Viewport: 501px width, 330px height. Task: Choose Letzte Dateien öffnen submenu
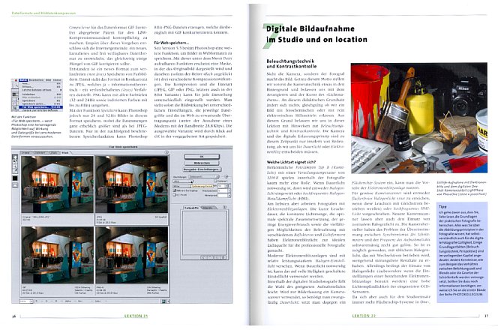40,90
